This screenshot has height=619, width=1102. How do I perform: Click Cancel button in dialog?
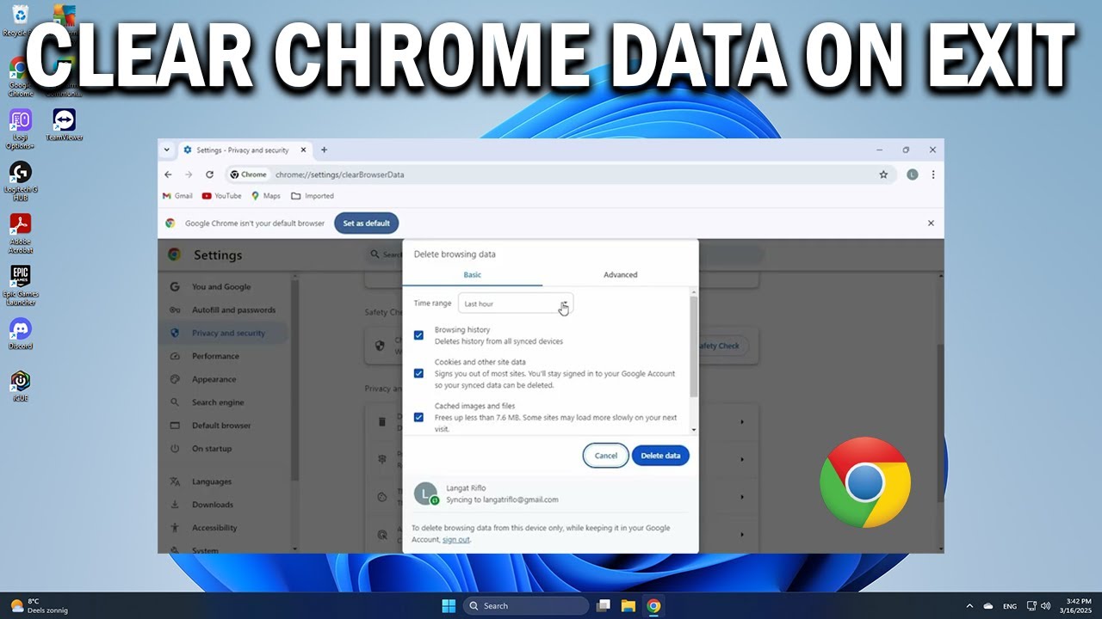(606, 456)
